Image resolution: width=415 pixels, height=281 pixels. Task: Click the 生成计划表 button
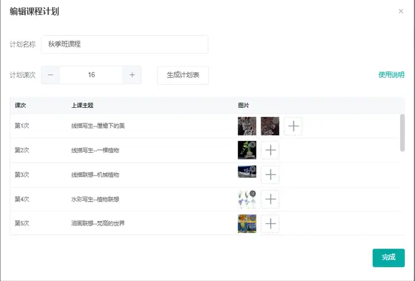[183, 75]
